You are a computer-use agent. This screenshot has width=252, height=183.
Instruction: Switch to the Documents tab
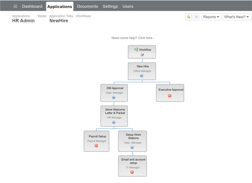click(88, 6)
